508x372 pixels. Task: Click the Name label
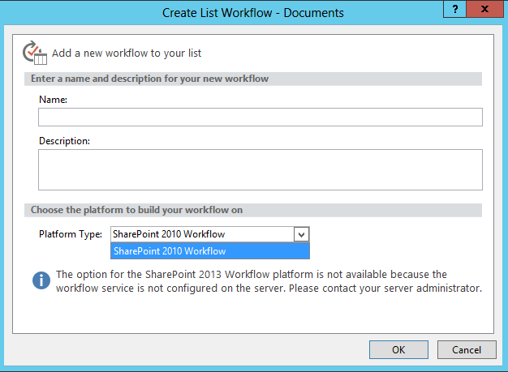[x=53, y=99]
